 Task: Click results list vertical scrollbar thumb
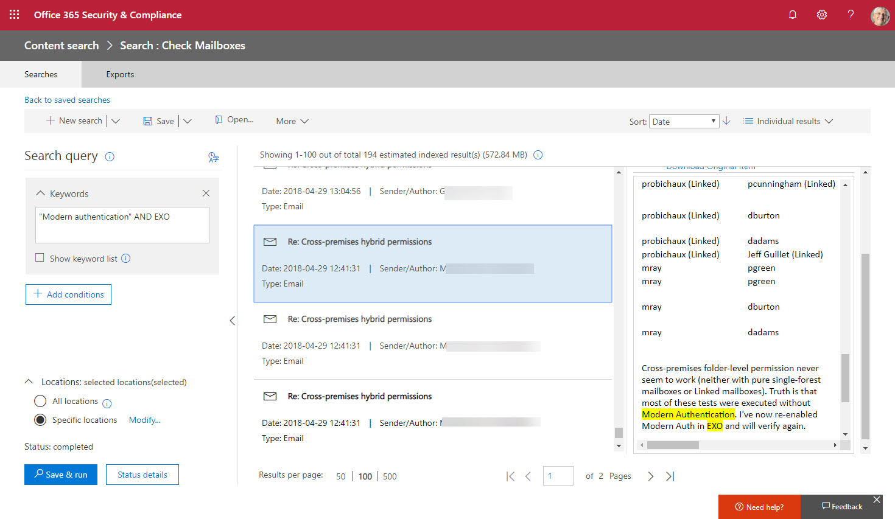(619, 433)
